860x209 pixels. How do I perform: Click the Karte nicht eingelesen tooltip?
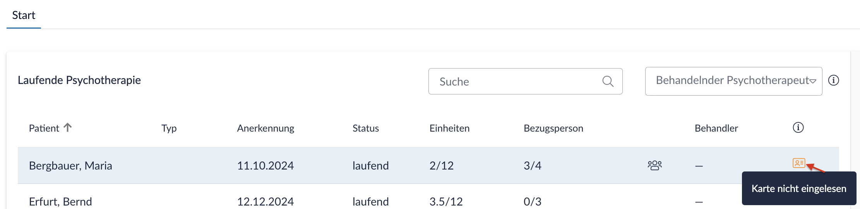(x=798, y=188)
